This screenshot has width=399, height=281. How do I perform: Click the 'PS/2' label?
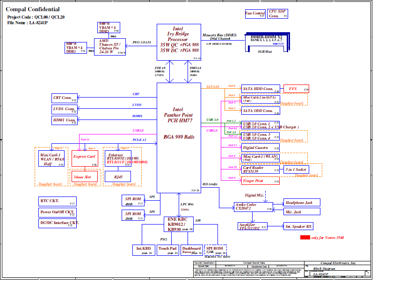[164, 239]
